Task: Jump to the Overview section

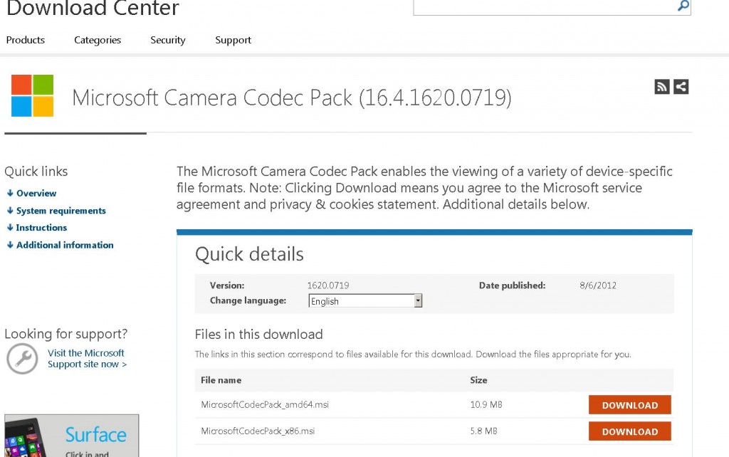Action: click(36, 193)
